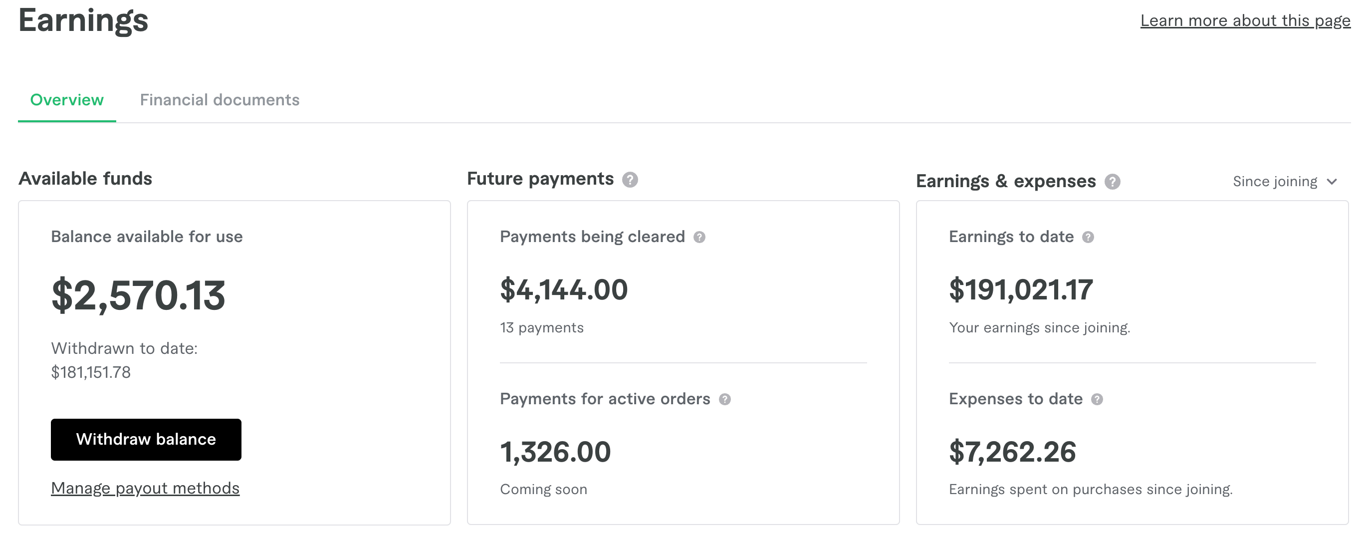Viewport: 1371px width, 542px height.
Task: Click the help icon beside Future payments
Action: click(630, 180)
